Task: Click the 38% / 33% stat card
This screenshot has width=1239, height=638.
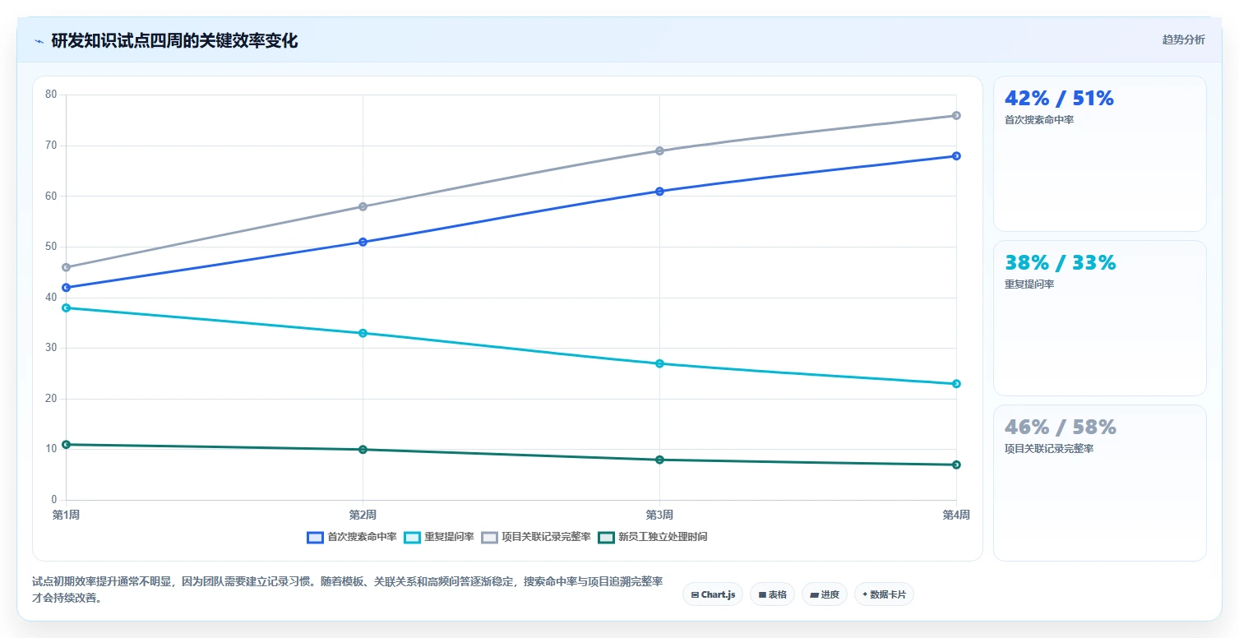Action: click(1099, 318)
